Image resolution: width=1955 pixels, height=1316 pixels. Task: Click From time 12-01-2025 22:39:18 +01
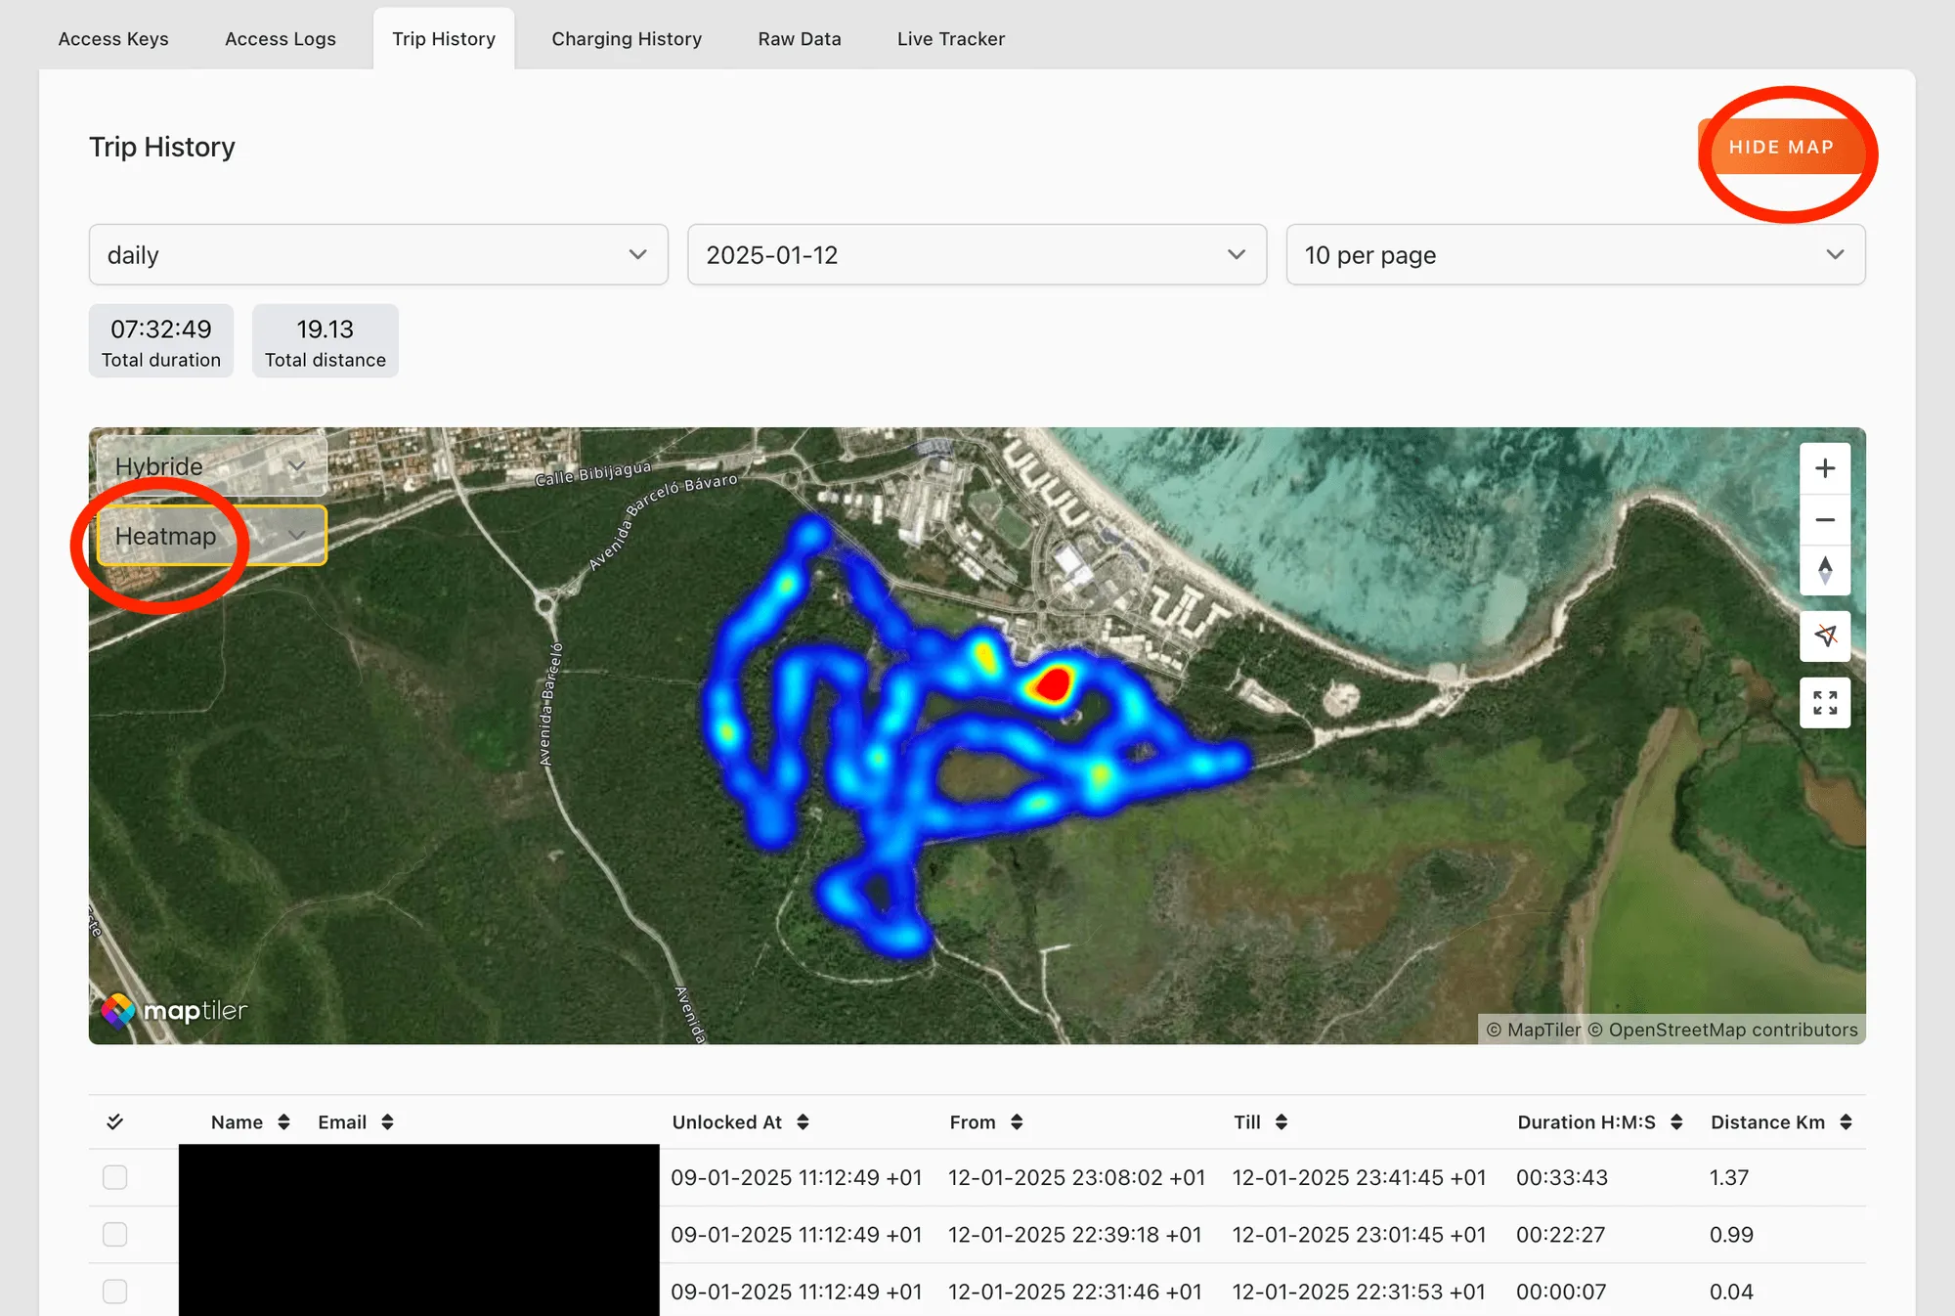(x=1075, y=1234)
